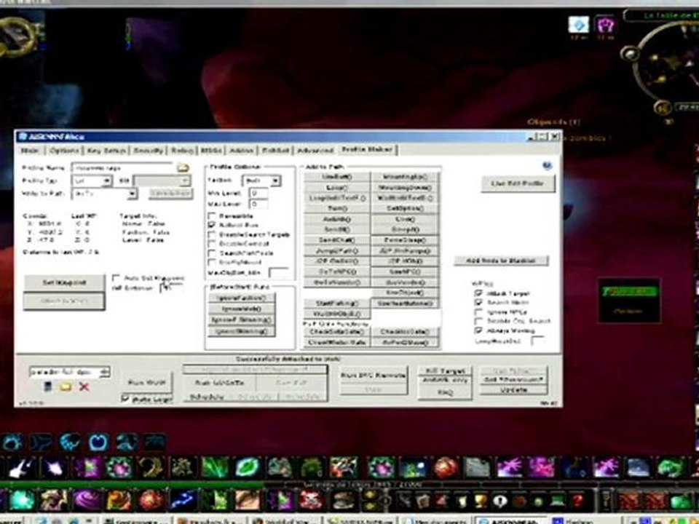Click the Set Waypoint button
Viewport: 699px width, 524px height.
[64, 282]
